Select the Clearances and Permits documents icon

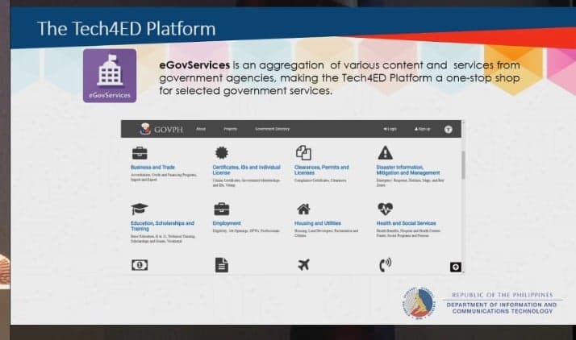point(303,153)
